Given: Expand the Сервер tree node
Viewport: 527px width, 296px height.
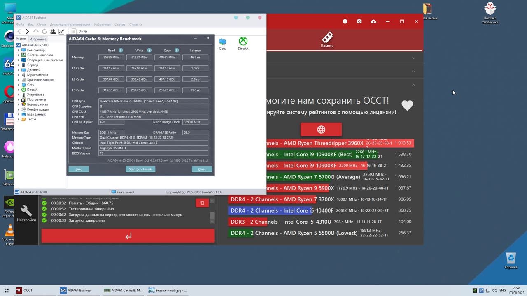Looking at the screenshot, I should coord(19,65).
